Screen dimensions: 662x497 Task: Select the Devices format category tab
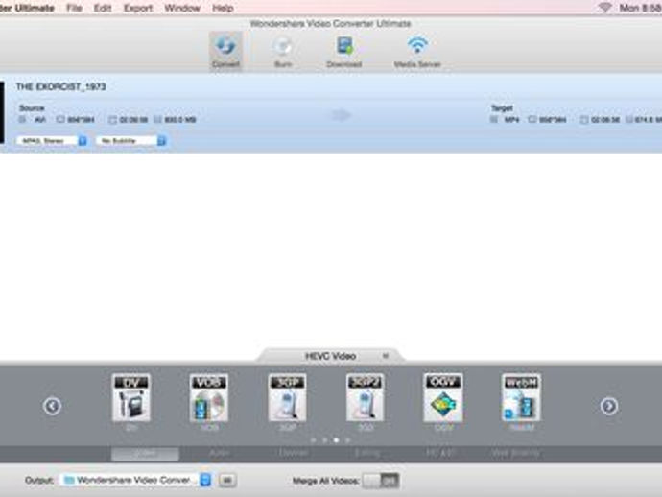(x=293, y=454)
